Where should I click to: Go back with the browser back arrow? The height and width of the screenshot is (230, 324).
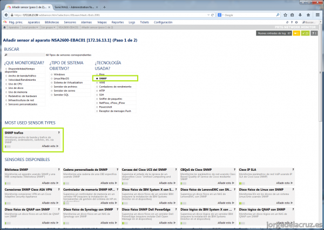(6, 15)
